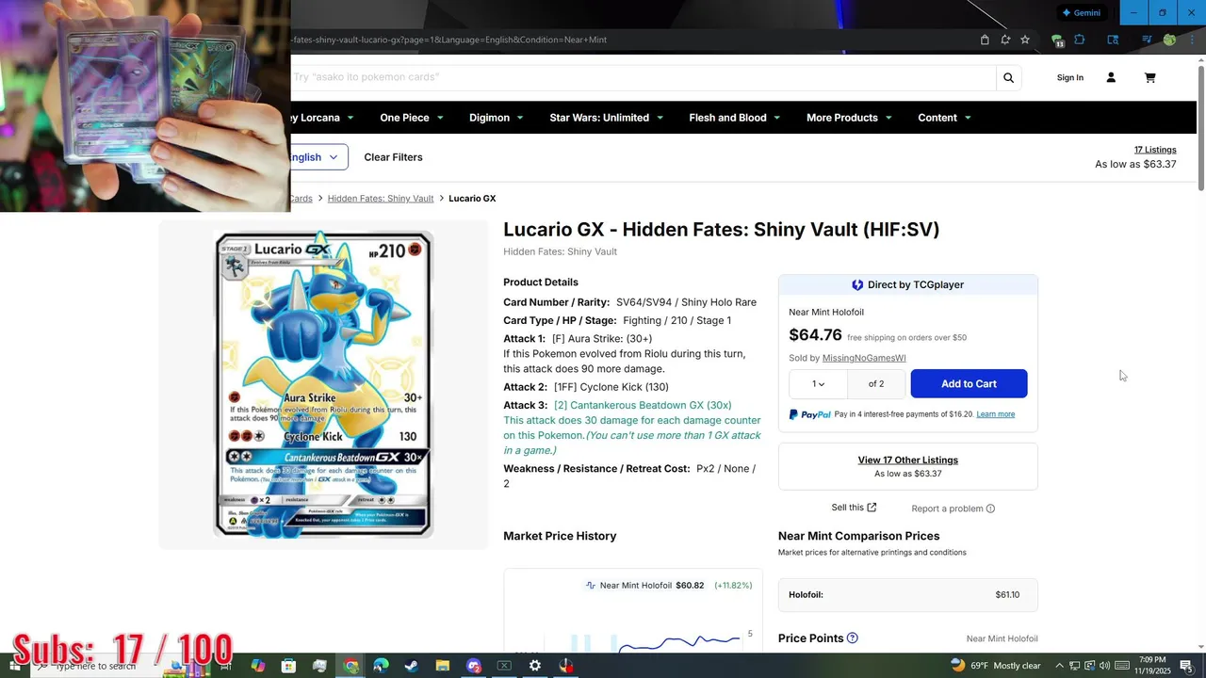The width and height of the screenshot is (1206, 678).
Task: Expand the Digimon menu
Action: tap(498, 118)
